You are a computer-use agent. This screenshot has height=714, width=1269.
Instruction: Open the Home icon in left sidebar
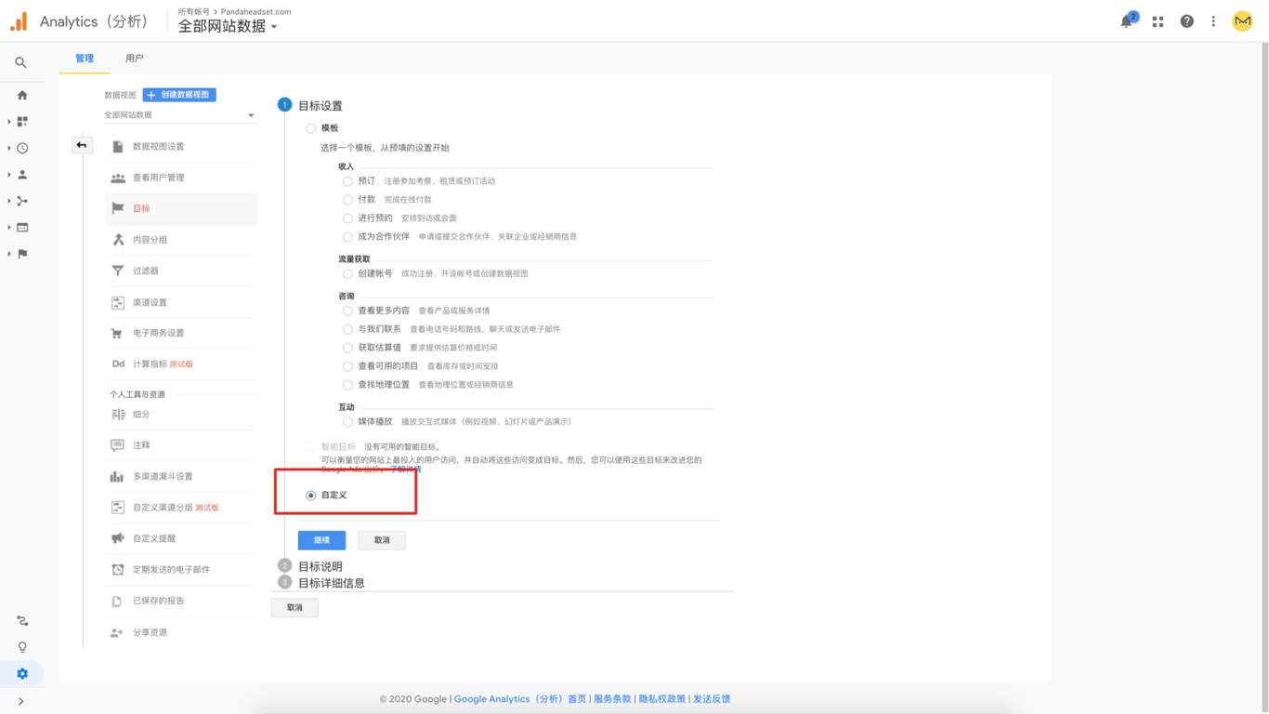[22, 95]
